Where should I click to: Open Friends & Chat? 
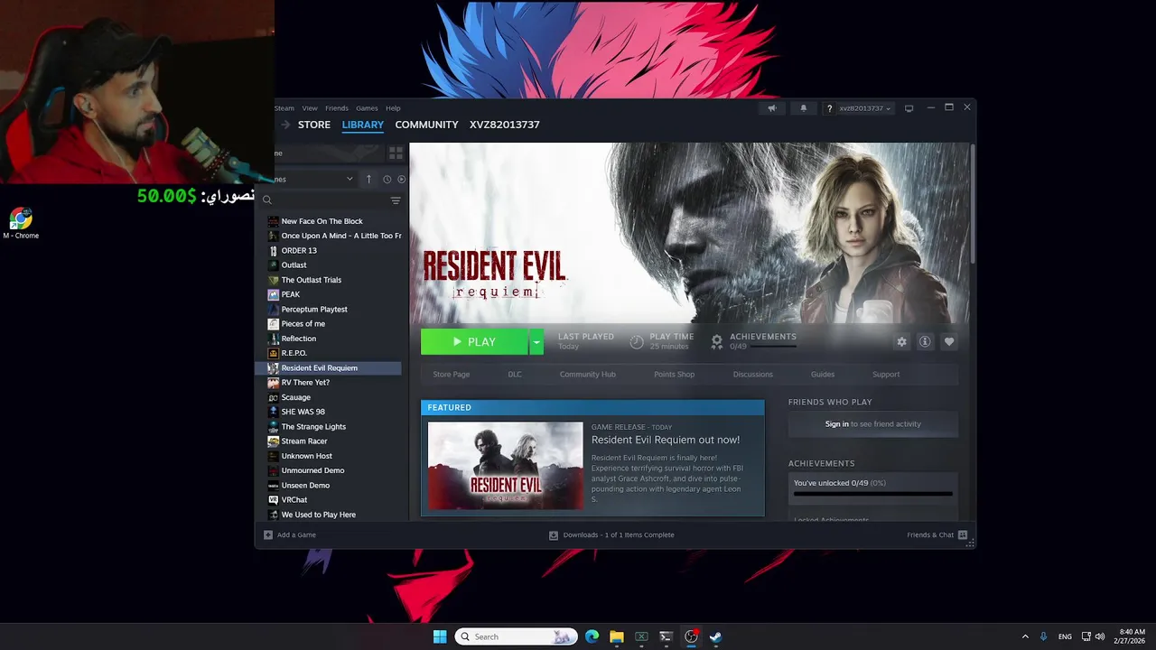click(x=937, y=535)
